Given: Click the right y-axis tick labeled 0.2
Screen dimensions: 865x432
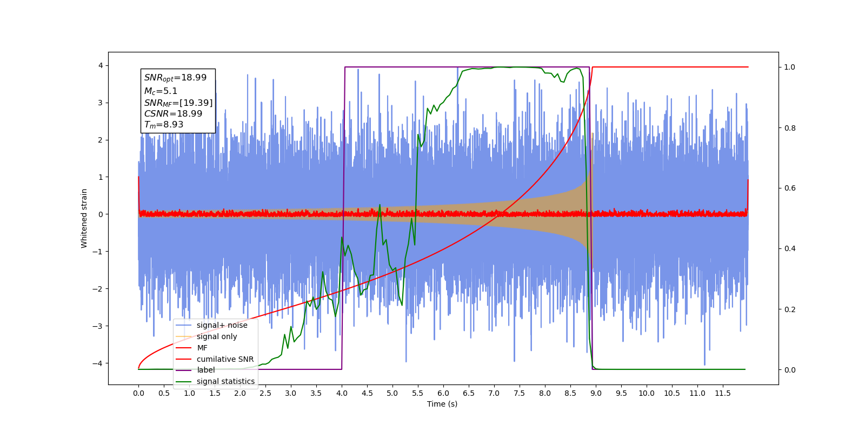Looking at the screenshot, I should pos(790,309).
